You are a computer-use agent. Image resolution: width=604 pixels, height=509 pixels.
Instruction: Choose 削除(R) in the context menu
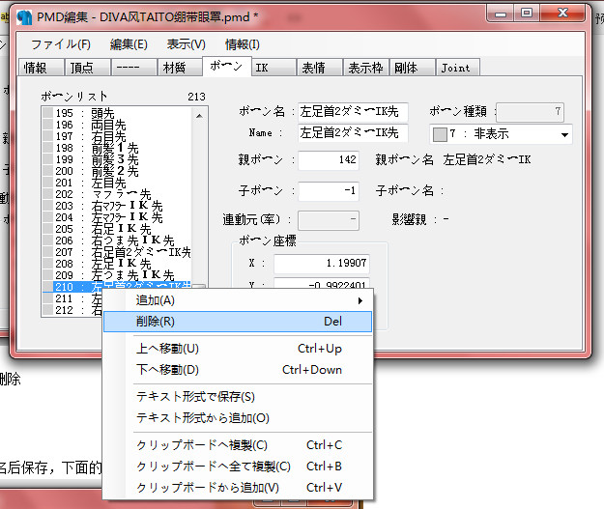(238, 321)
